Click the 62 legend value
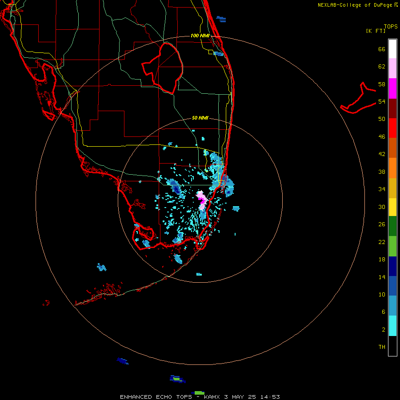The image size is (400, 400). [x=382, y=67]
